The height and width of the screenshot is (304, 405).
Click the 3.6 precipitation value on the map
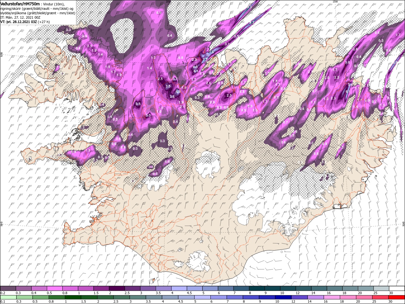(172, 97)
